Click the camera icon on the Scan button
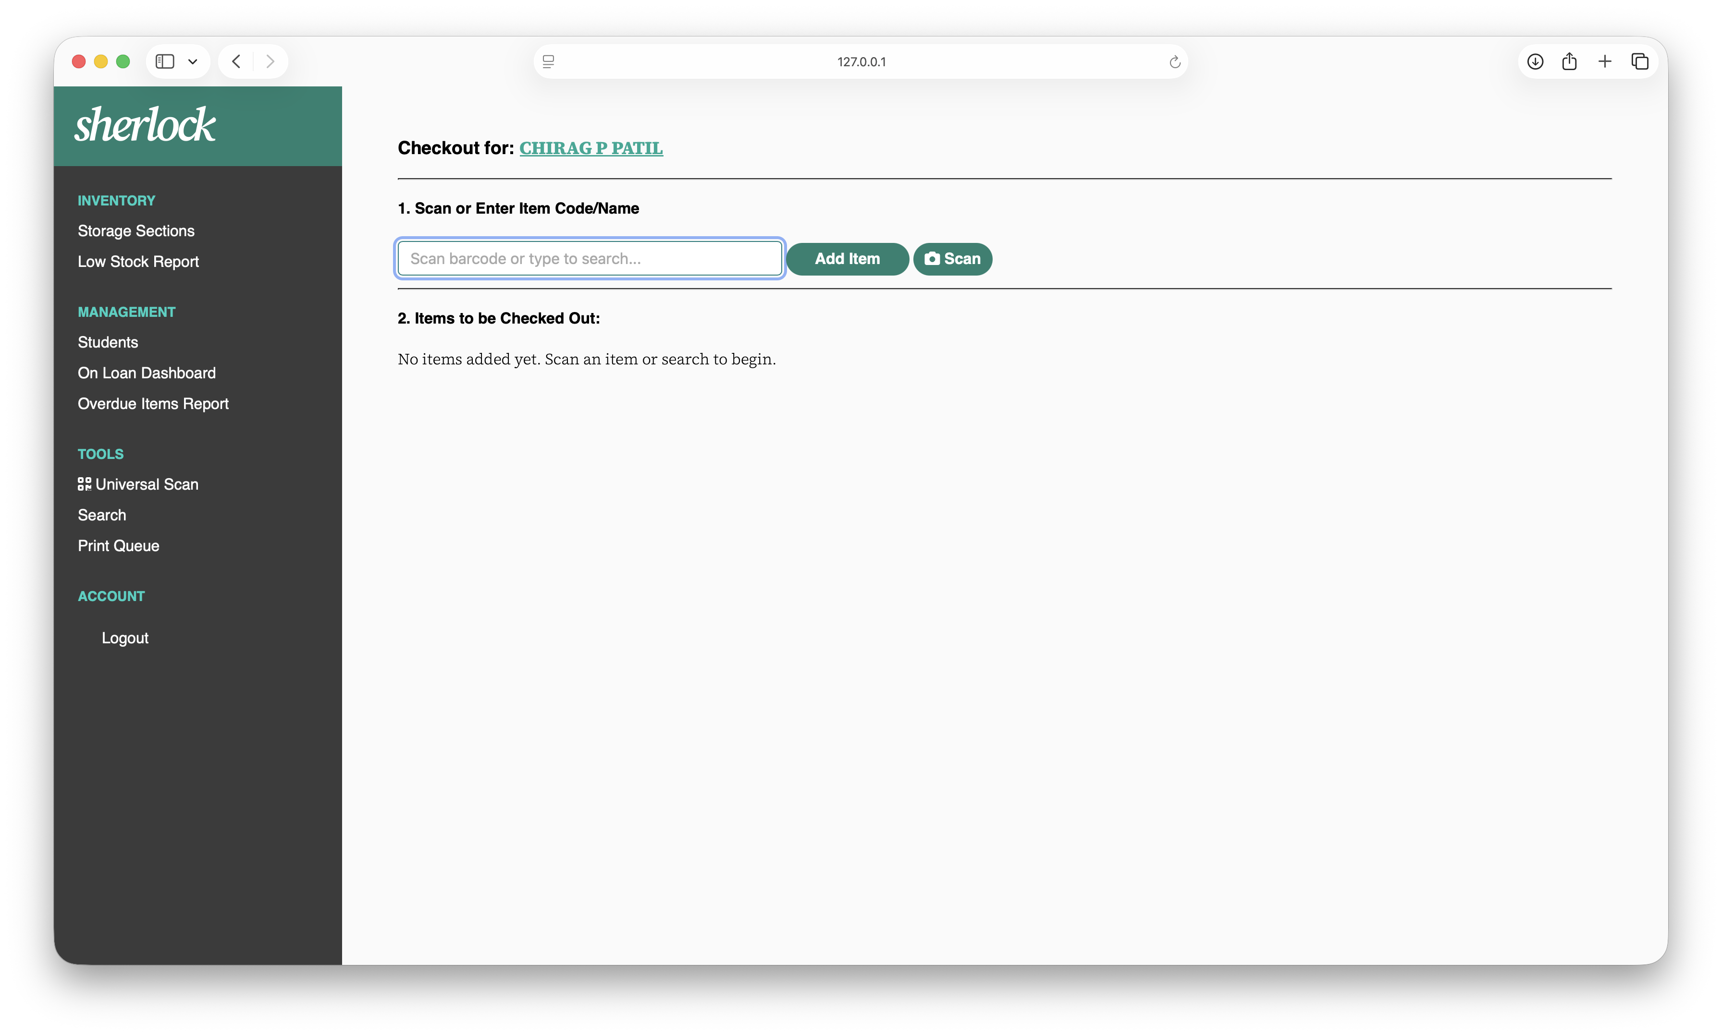This screenshot has height=1036, width=1722. coord(932,258)
